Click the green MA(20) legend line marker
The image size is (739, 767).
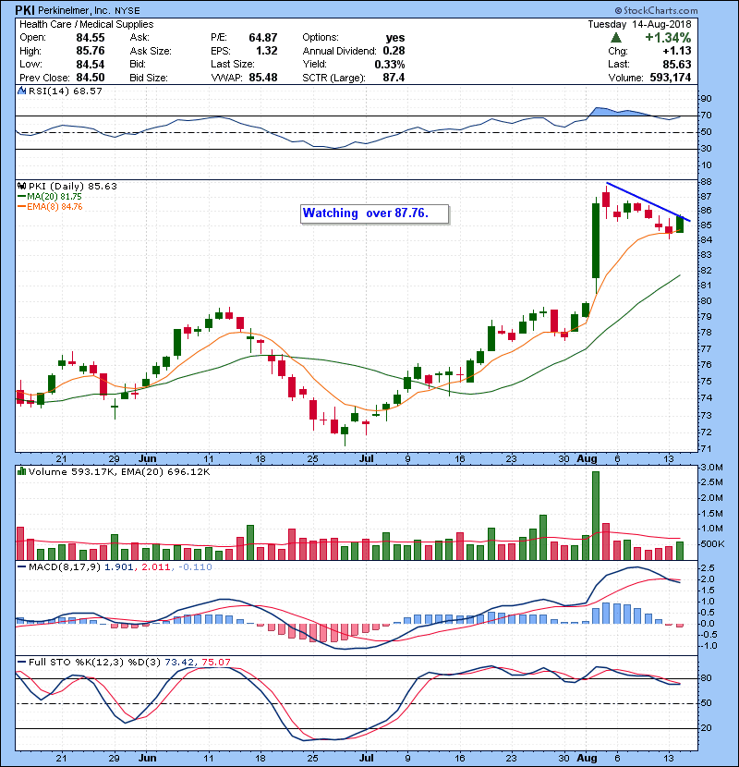pyautogui.click(x=21, y=196)
